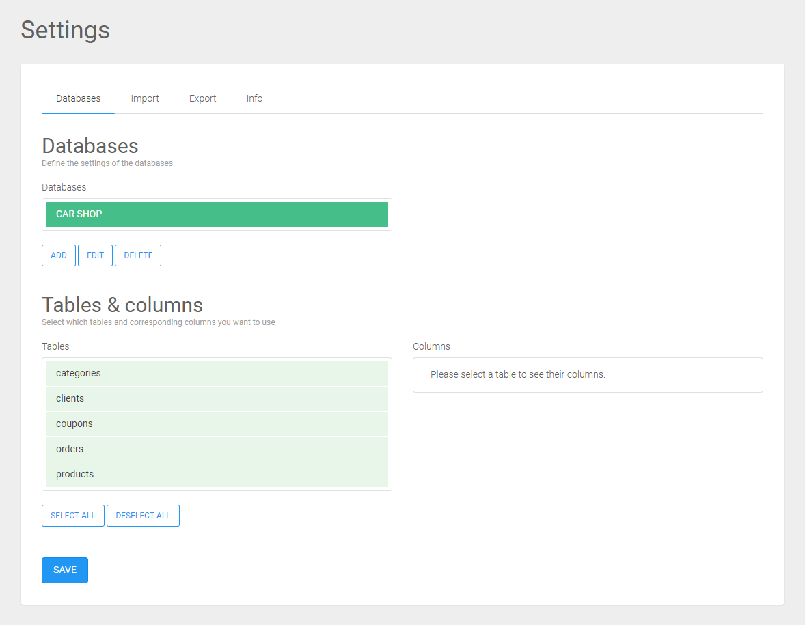Switch to the Databases tab
This screenshot has height=625, width=805.
pyautogui.click(x=78, y=98)
